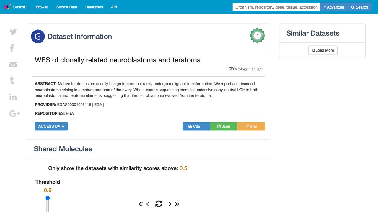
Task: Share on LinkedIn sidebar icon
Action: coord(13,97)
